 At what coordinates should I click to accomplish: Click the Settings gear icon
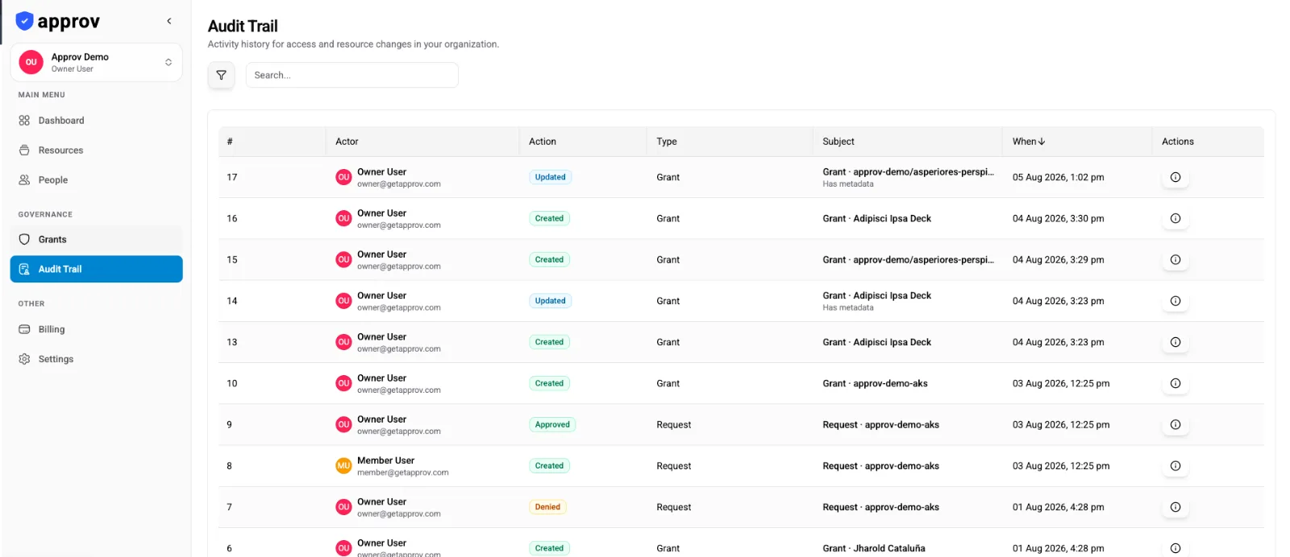coord(24,359)
